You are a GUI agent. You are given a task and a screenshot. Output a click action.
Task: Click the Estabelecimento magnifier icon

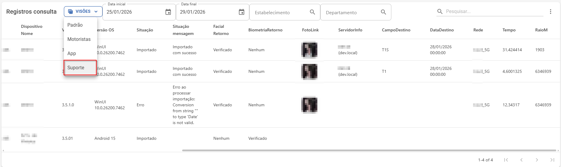pos(312,12)
